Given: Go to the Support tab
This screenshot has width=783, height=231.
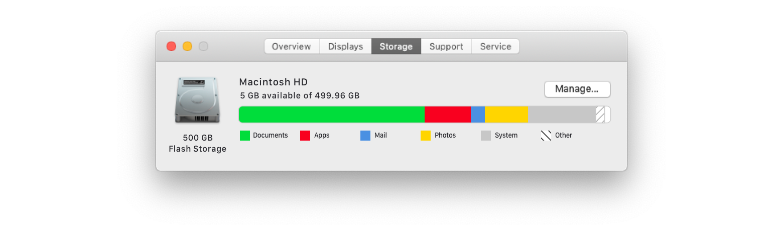Looking at the screenshot, I should (446, 46).
